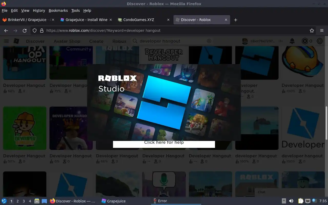
Task: Click the update notifier tray icon
Action: click(x=314, y=201)
